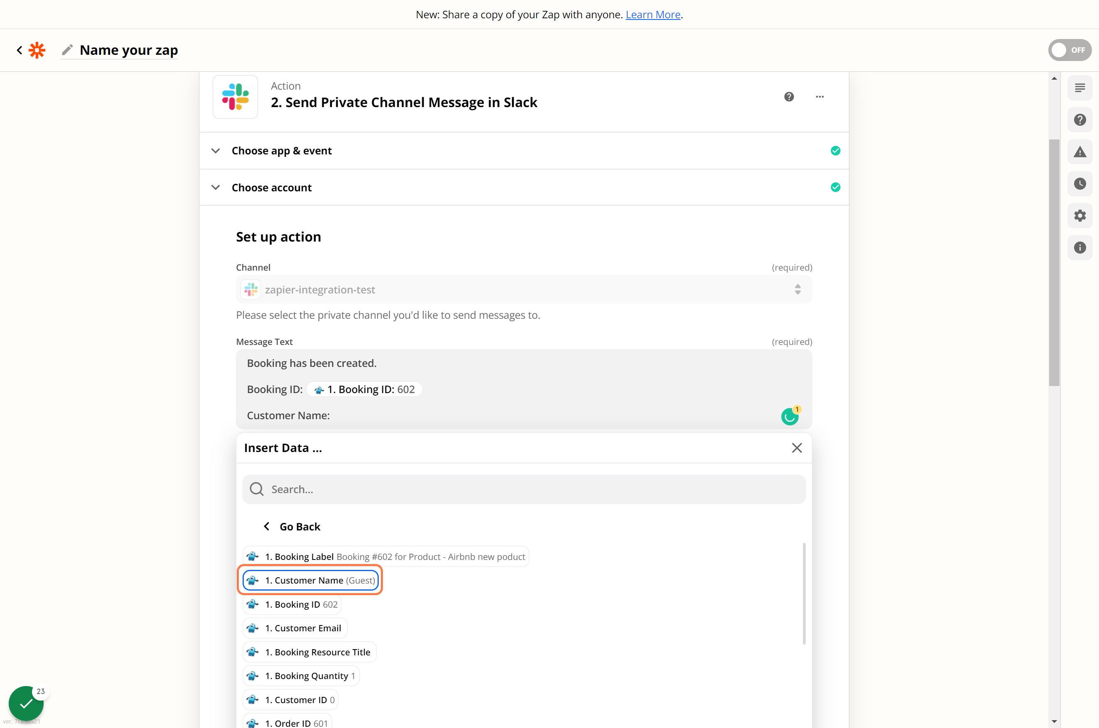Click the green checkmark badge with 23
Screen dimensions: 1099x728
point(27,704)
